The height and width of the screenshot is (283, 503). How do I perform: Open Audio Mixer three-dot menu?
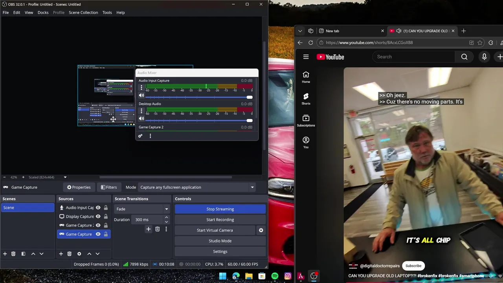coord(150,136)
